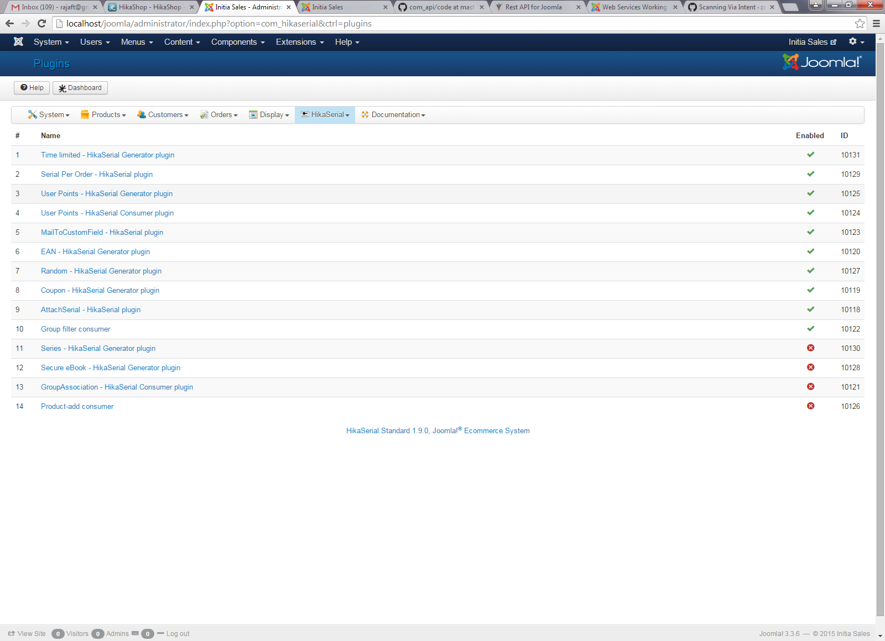Open the Joomla Help top menu
885x641 pixels.
[347, 42]
